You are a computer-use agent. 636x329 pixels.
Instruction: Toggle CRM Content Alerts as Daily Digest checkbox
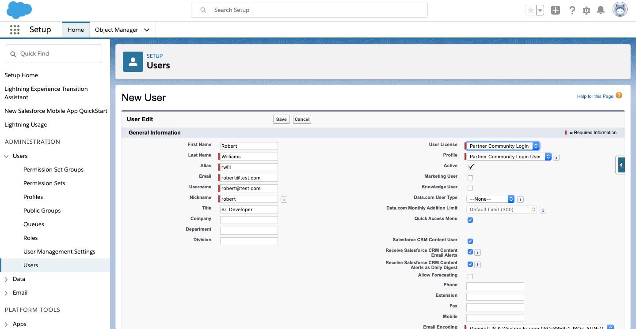[x=470, y=265]
